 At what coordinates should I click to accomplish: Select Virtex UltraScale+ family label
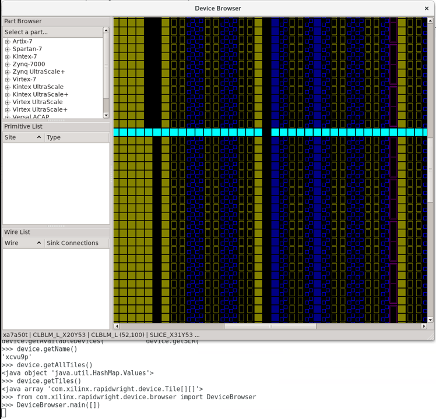pyautogui.click(x=40, y=109)
